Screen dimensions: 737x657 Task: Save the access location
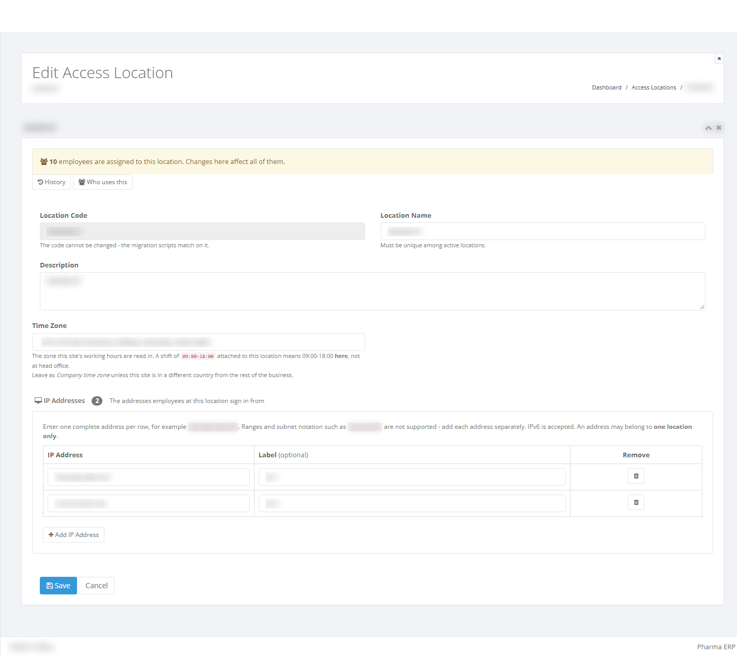[x=58, y=586]
